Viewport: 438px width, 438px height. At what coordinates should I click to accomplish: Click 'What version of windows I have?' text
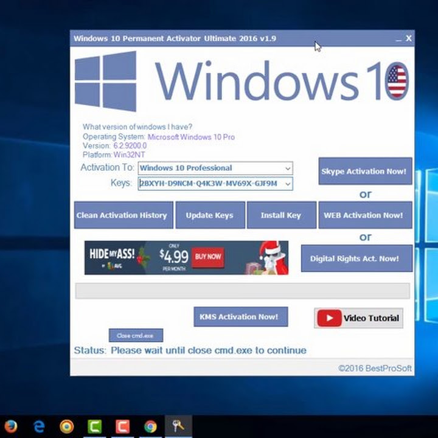click(137, 127)
